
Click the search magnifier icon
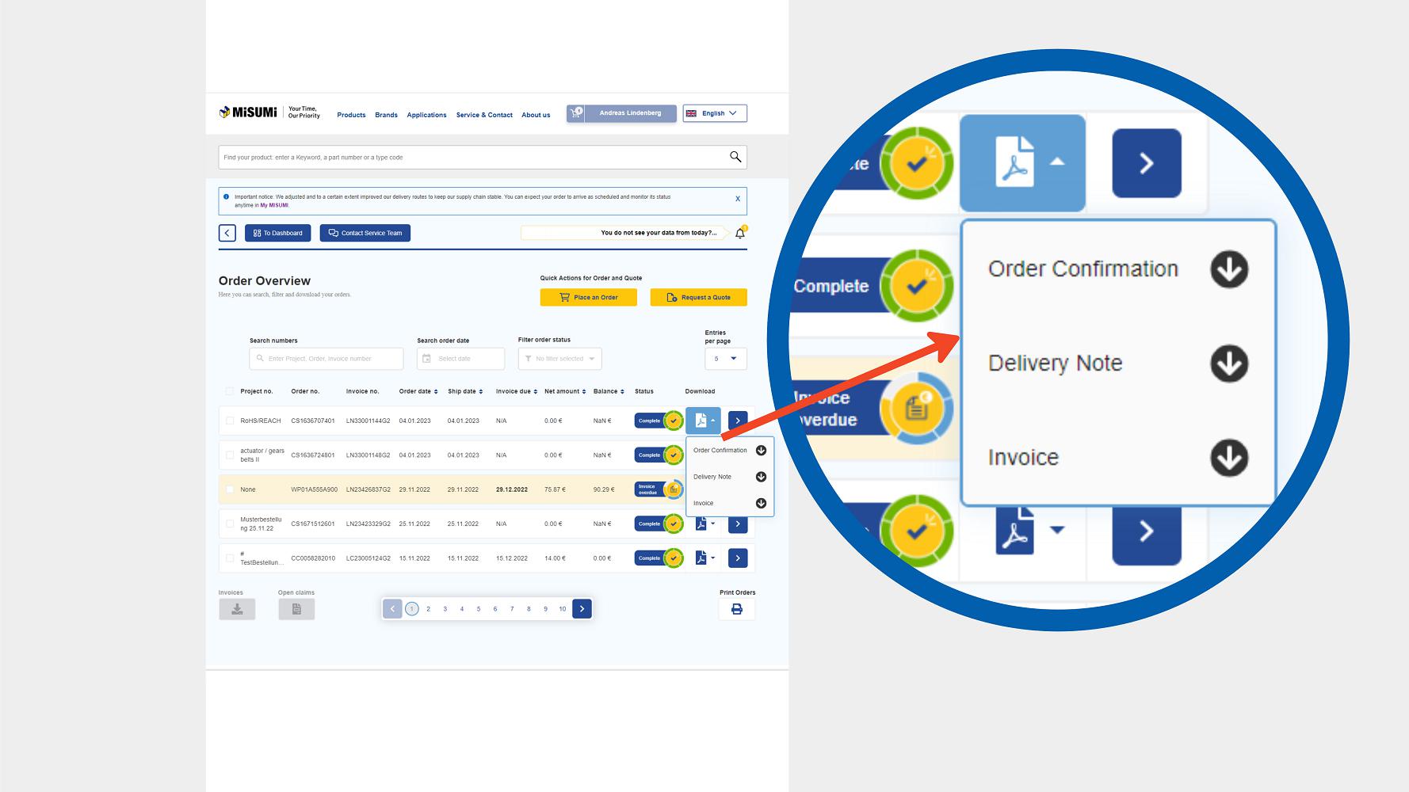pos(735,157)
